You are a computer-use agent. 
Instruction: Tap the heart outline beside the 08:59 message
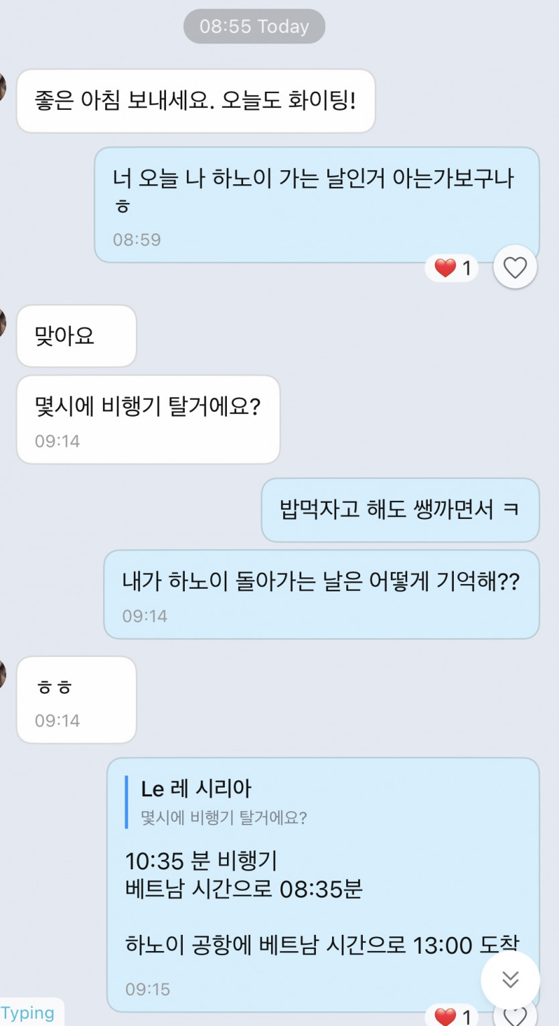coord(515,268)
